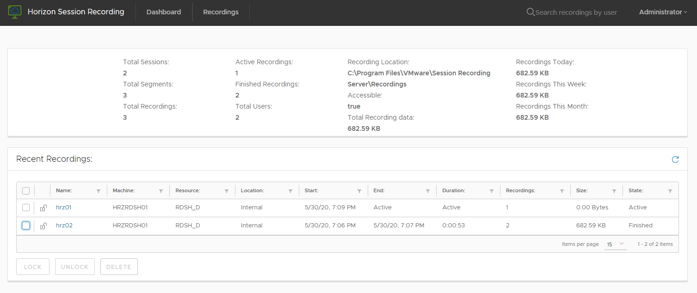Image resolution: width=697 pixels, height=293 pixels.
Task: Click the Total Users label
Action: click(x=254, y=106)
